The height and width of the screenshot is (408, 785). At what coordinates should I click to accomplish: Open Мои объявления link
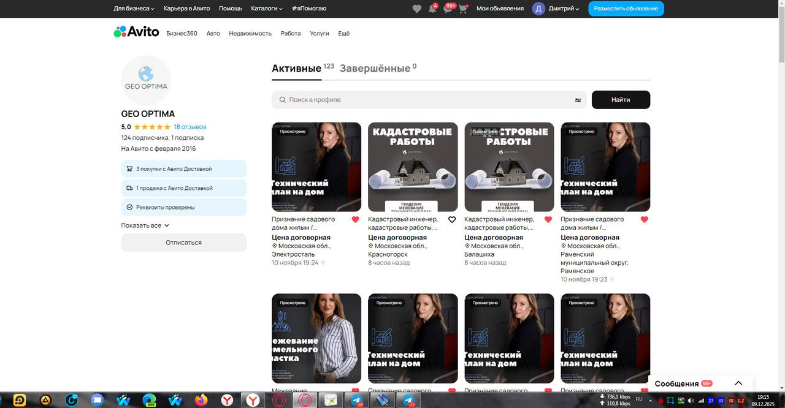point(500,9)
